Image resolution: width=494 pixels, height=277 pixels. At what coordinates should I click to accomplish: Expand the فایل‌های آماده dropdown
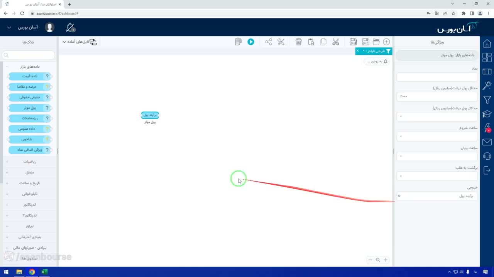[x=80, y=42]
